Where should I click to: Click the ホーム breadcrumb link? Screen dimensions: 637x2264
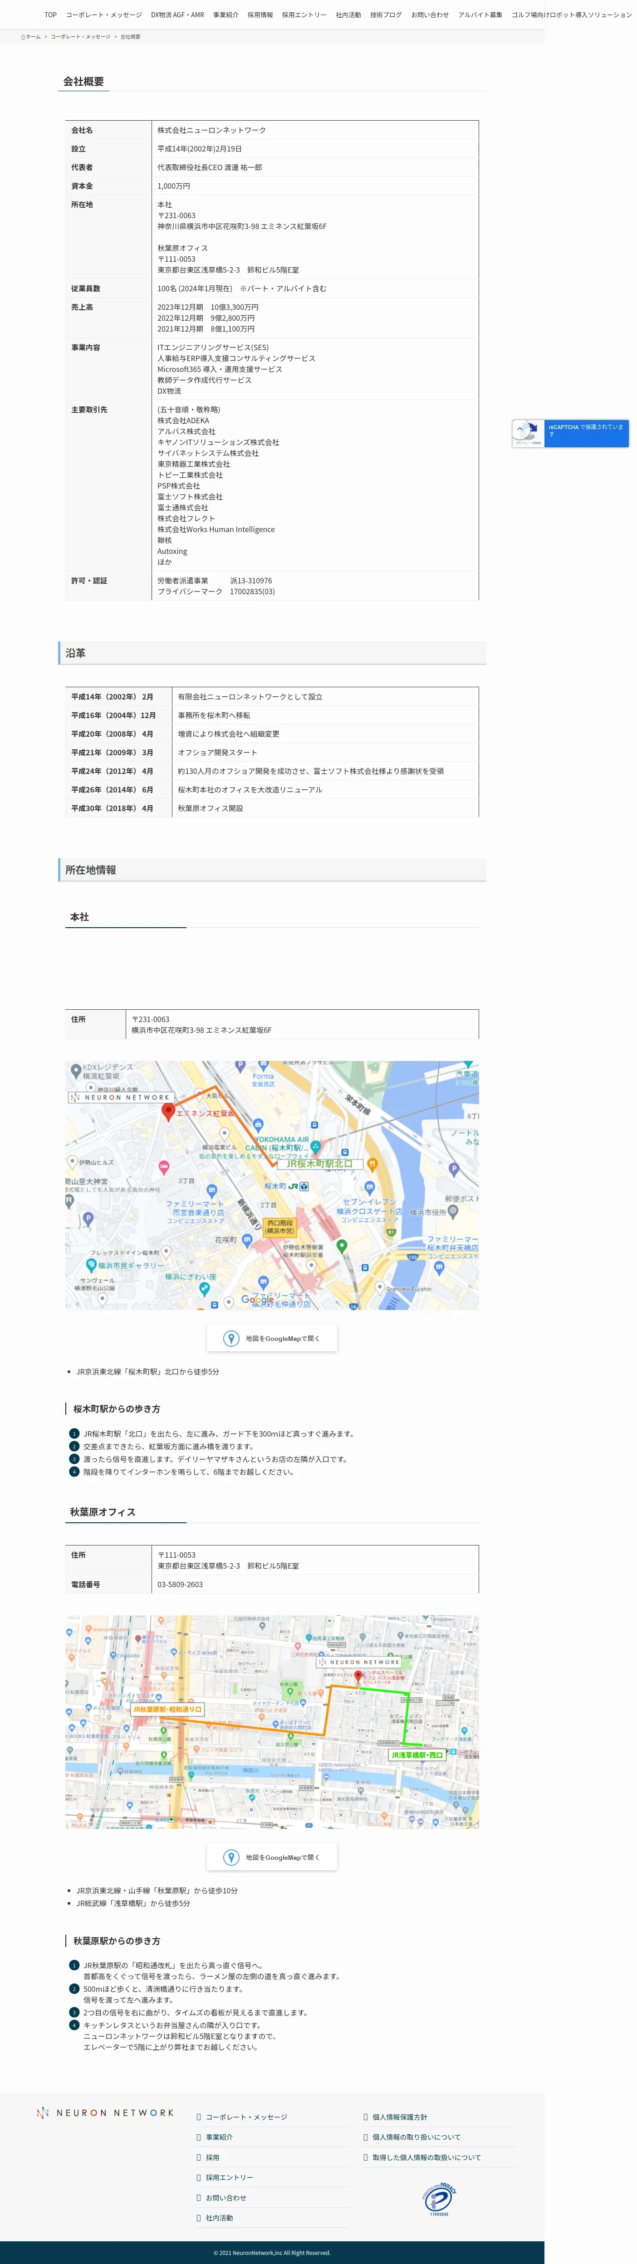[33, 37]
